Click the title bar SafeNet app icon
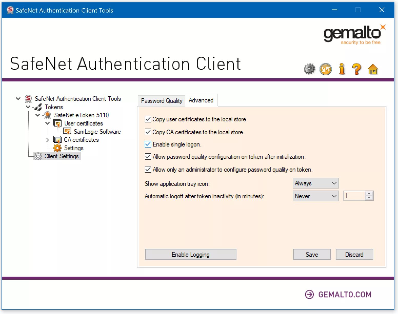The width and height of the screenshot is (398, 314). [10, 10]
